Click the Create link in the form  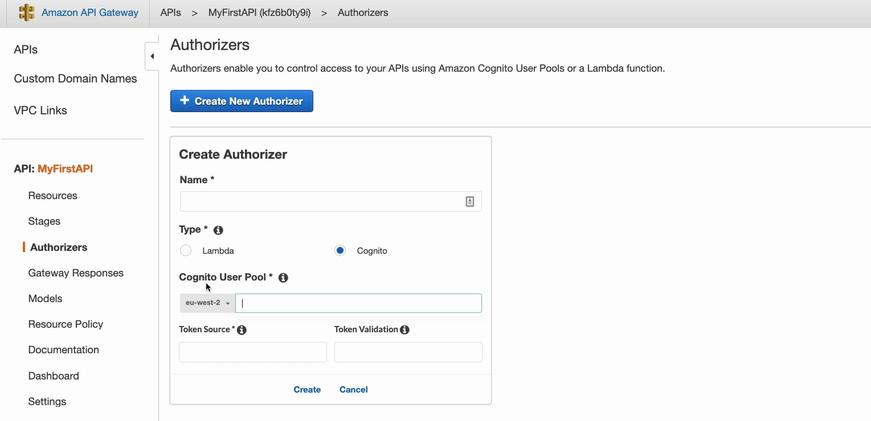pos(307,390)
